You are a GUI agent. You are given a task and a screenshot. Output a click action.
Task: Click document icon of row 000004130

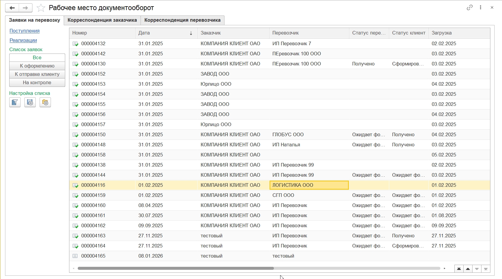click(x=75, y=64)
